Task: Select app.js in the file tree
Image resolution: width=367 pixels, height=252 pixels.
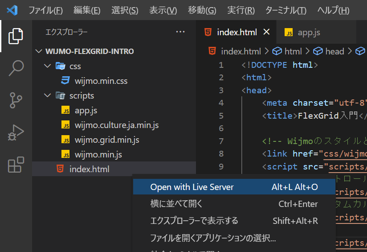Action: pos(114,110)
